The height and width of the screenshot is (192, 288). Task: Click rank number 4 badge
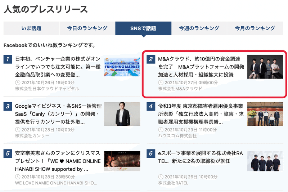[151, 106]
